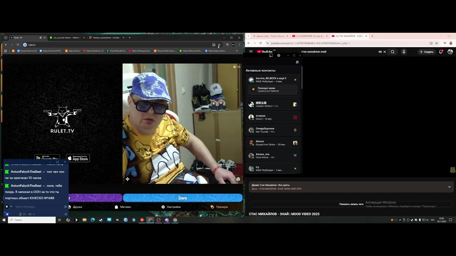Viewport: 456px width, 256px height.
Task: Send the chat message with arrow icon
Action: pyautogui.click(x=66, y=207)
